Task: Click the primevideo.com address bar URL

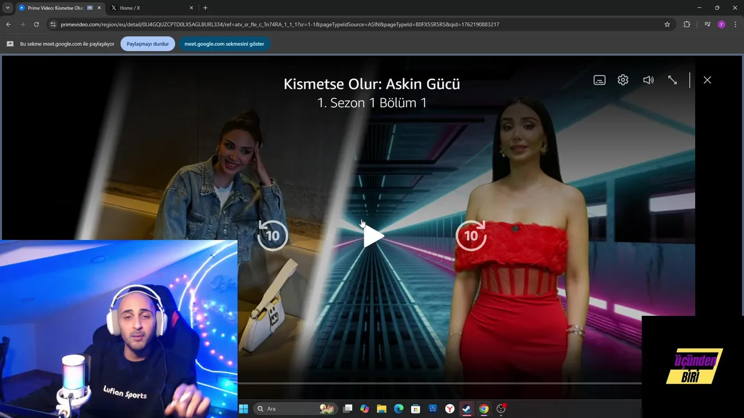Action: pos(280,24)
